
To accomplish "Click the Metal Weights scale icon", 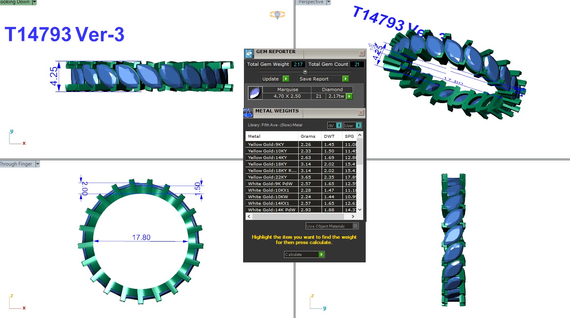I will click(x=248, y=113).
